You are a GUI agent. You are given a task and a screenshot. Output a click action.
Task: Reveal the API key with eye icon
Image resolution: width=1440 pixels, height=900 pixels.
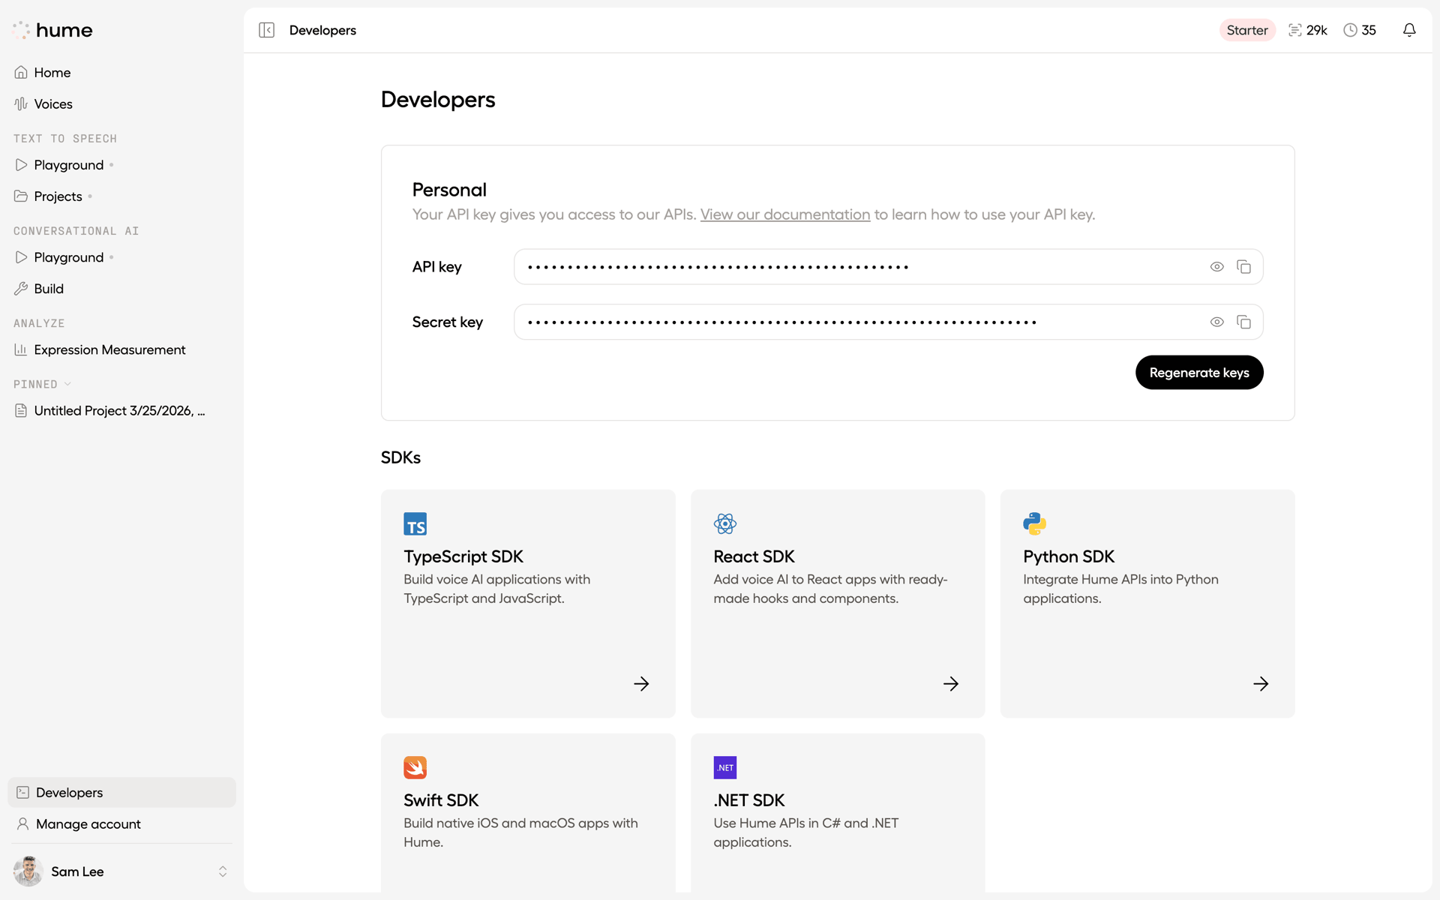click(x=1216, y=267)
